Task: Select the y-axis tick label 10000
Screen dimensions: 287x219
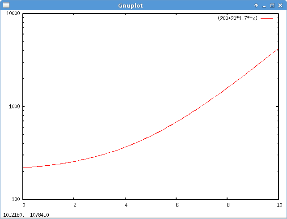Action: pyautogui.click(x=12, y=13)
